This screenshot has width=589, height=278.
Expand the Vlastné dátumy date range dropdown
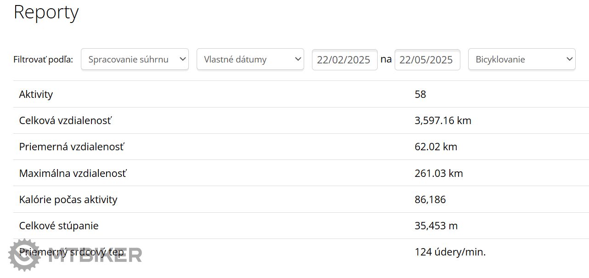coord(250,59)
